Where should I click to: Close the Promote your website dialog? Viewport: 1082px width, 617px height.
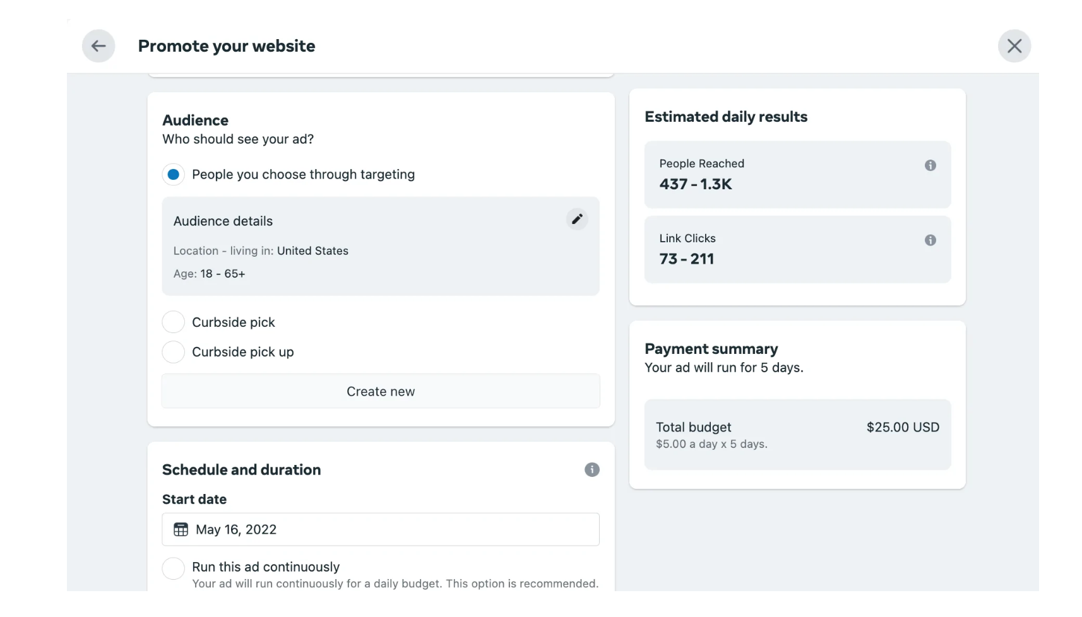point(1014,46)
